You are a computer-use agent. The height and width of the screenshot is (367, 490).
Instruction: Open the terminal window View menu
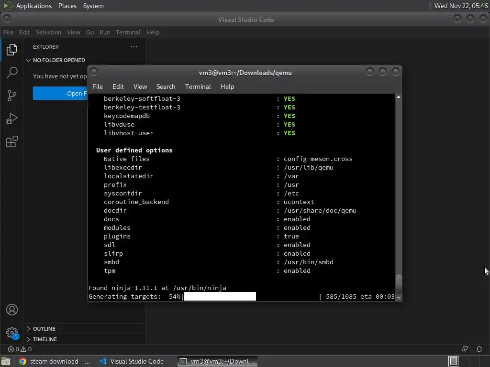140,87
